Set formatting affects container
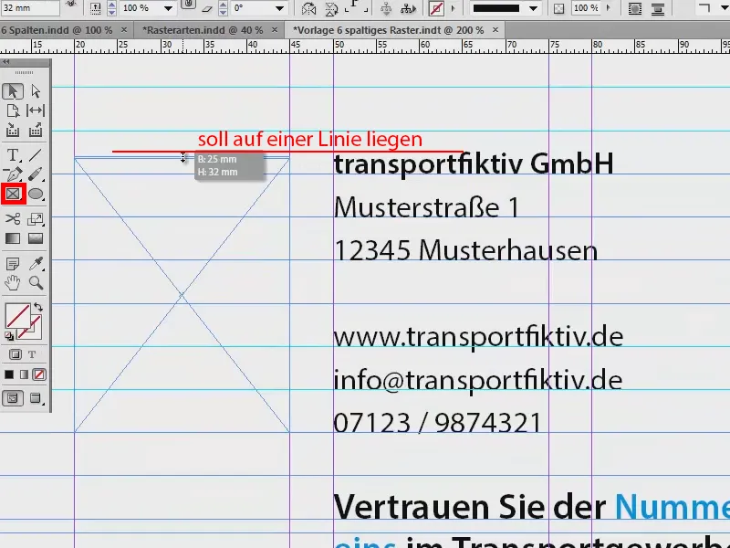This screenshot has height=548, width=730. (15, 354)
